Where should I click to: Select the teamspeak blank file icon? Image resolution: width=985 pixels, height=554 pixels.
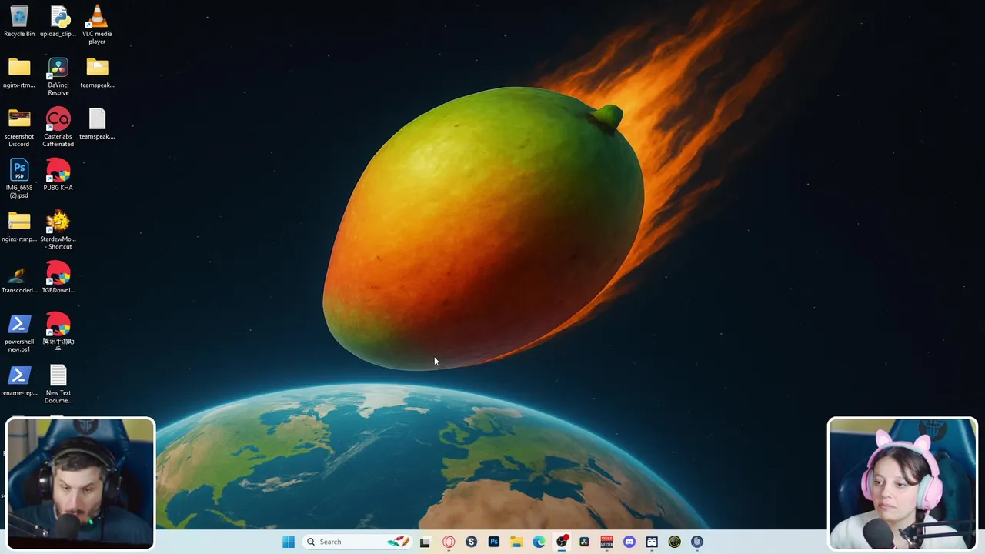click(97, 123)
